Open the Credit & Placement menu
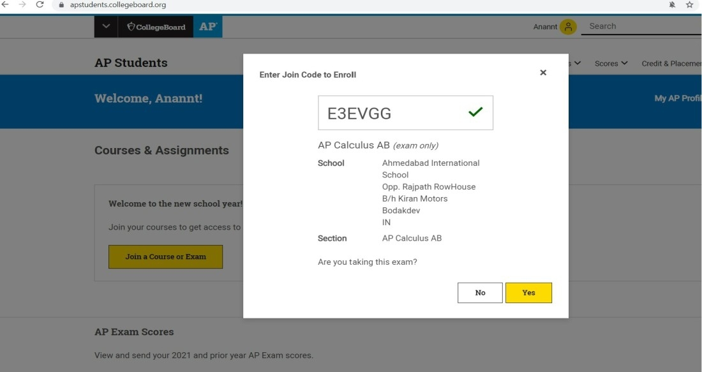The width and height of the screenshot is (702, 372). 671,64
